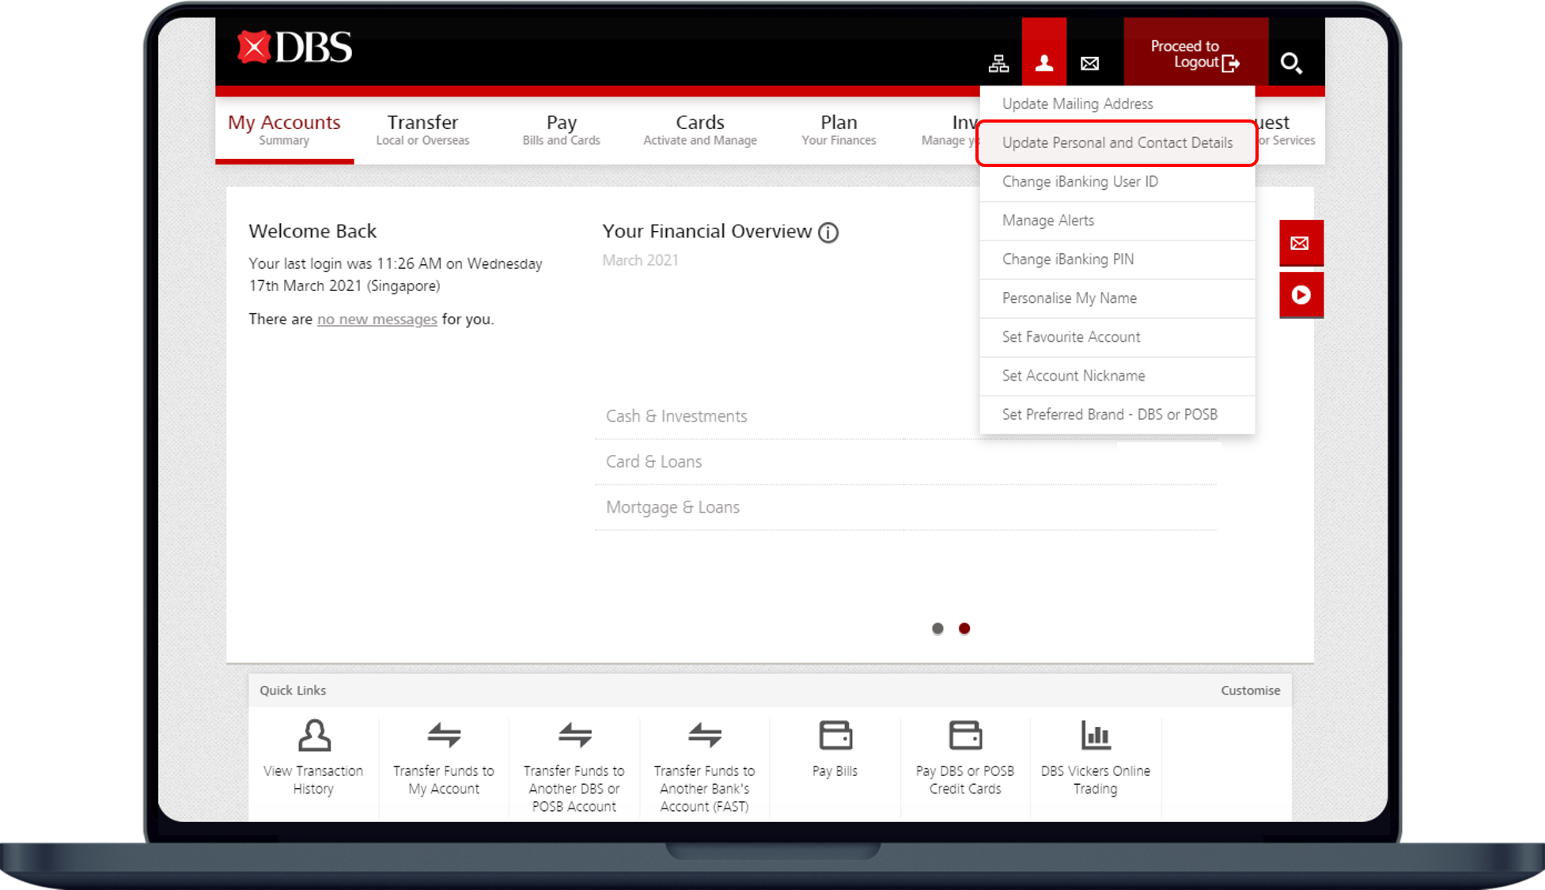Select Update Personal and Contact Details
Viewport: 1545px width, 890px height.
coord(1117,143)
